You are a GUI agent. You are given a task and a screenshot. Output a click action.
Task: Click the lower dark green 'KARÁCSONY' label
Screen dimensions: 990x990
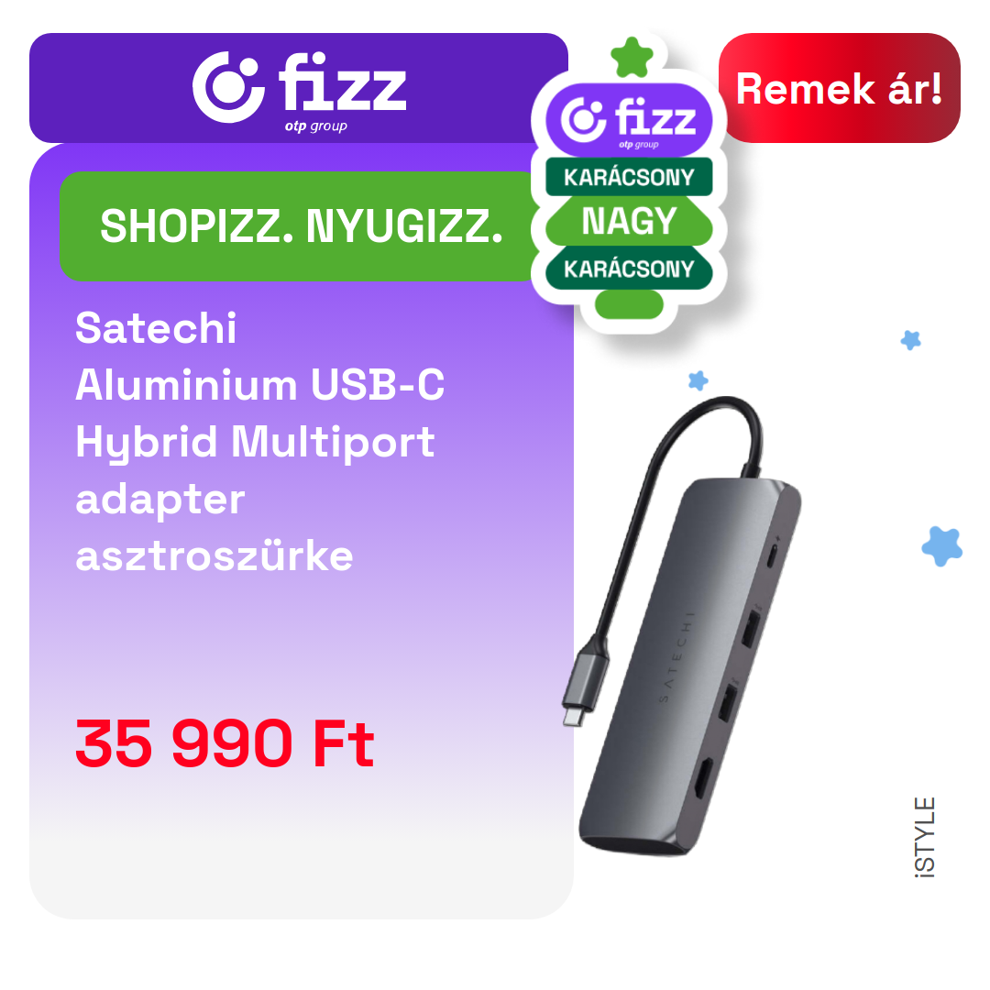pos(629,269)
